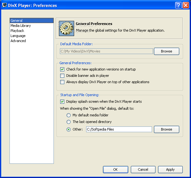Browse for the Other open file directory
The image size is (191, 178).
pos(167,129)
